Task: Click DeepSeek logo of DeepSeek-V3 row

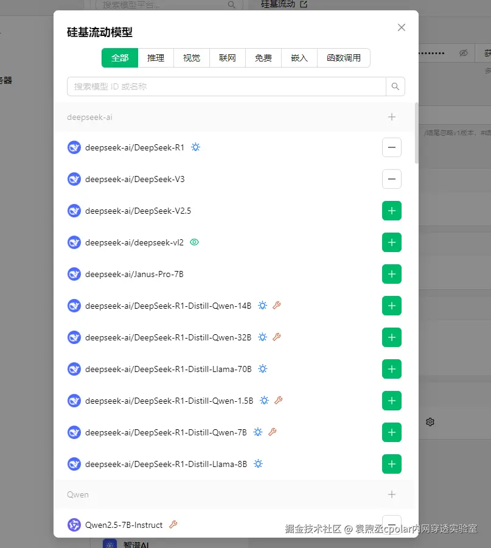Action: coord(74,179)
